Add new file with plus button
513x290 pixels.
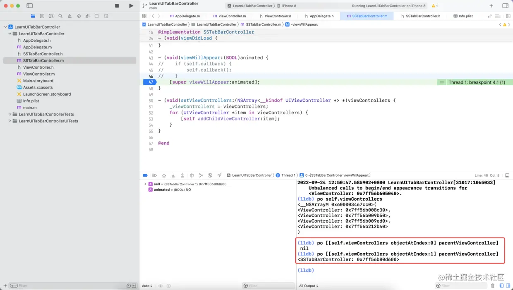click(x=5, y=286)
